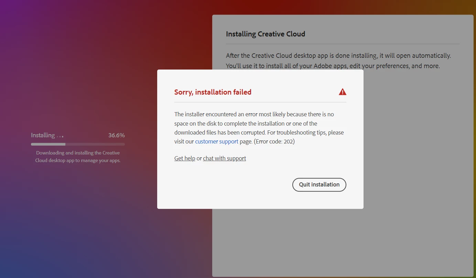Viewport: 476px width, 278px height.
Task: Open the customer support link
Action: [217, 141]
